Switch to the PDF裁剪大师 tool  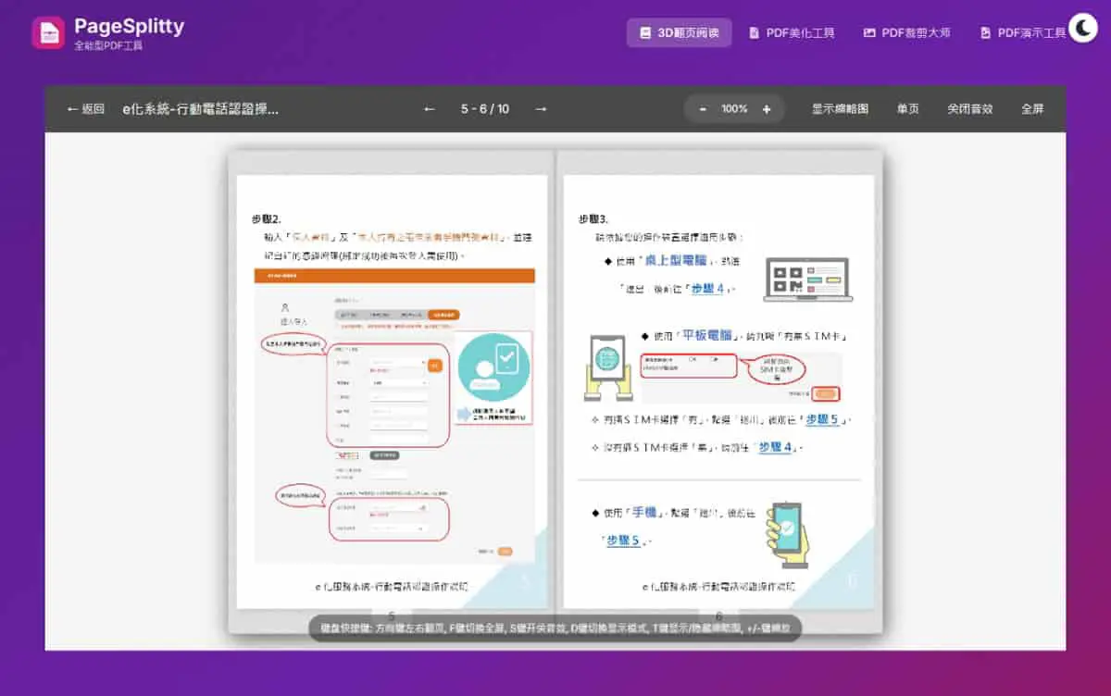906,32
